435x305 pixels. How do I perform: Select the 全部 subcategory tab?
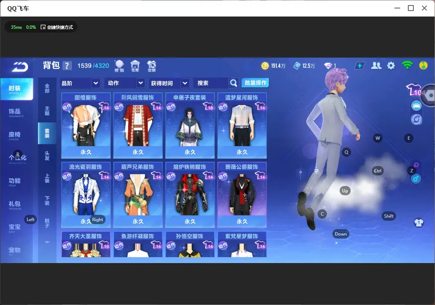coord(47,88)
